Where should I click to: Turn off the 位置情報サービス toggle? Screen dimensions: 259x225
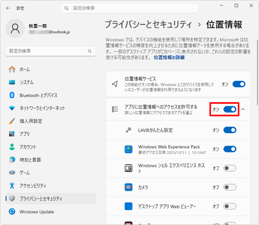pos(239,84)
